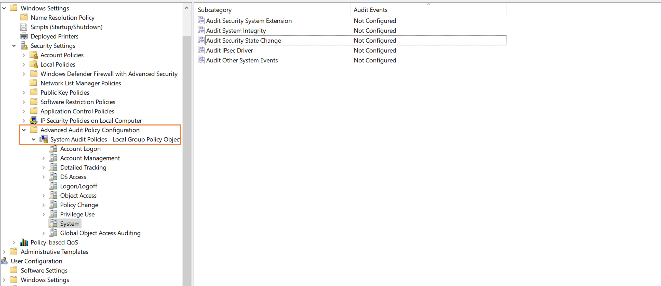Click the Scripts (Startup/Shutdown) icon
661x286 pixels.
[x=24, y=27]
